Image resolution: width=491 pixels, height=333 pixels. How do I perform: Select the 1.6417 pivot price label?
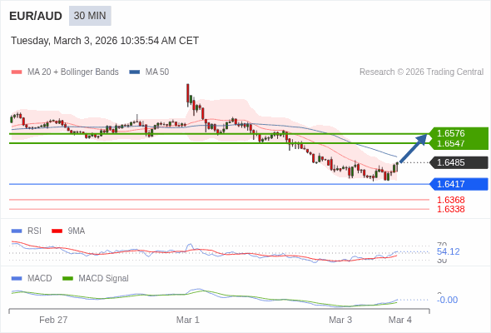(x=459, y=184)
